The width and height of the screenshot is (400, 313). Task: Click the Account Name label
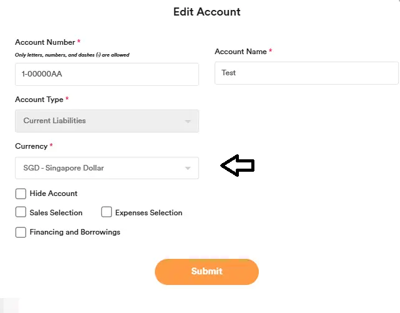tap(240, 52)
